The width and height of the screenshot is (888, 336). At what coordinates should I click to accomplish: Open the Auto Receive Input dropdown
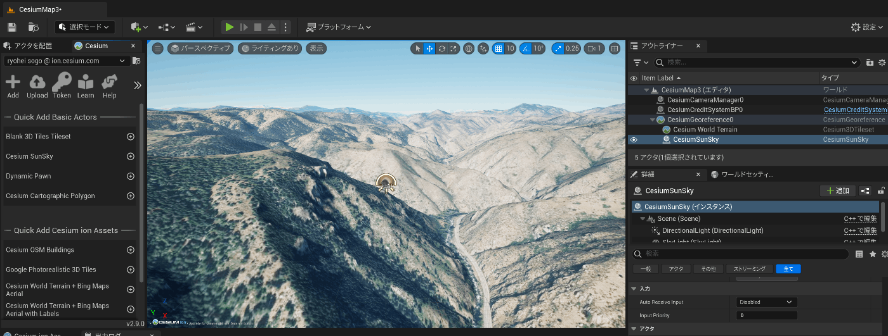(x=767, y=302)
